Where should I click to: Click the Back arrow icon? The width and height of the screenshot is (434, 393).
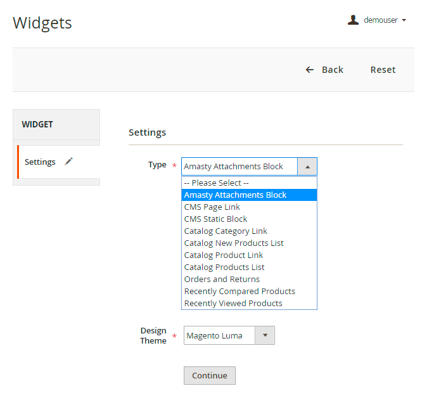point(310,70)
